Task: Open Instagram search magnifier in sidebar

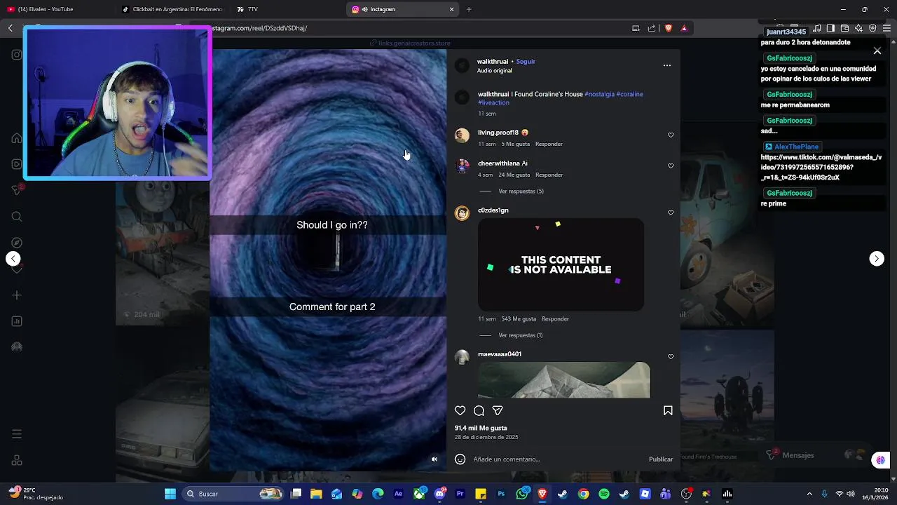Action: click(17, 217)
